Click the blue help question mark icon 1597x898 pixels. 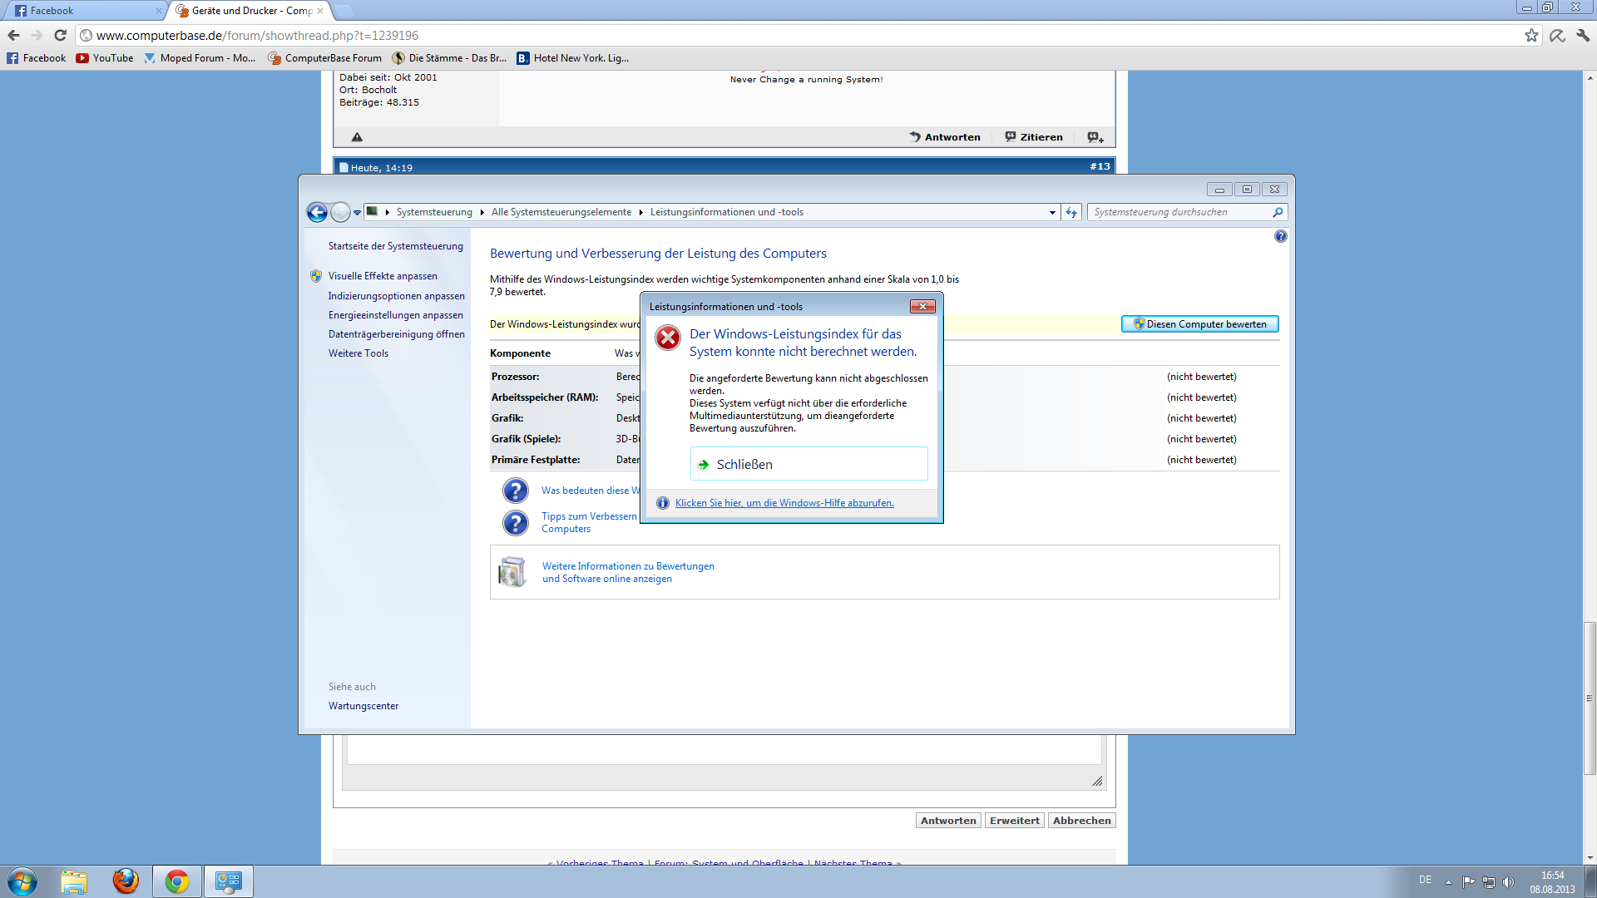click(1280, 236)
